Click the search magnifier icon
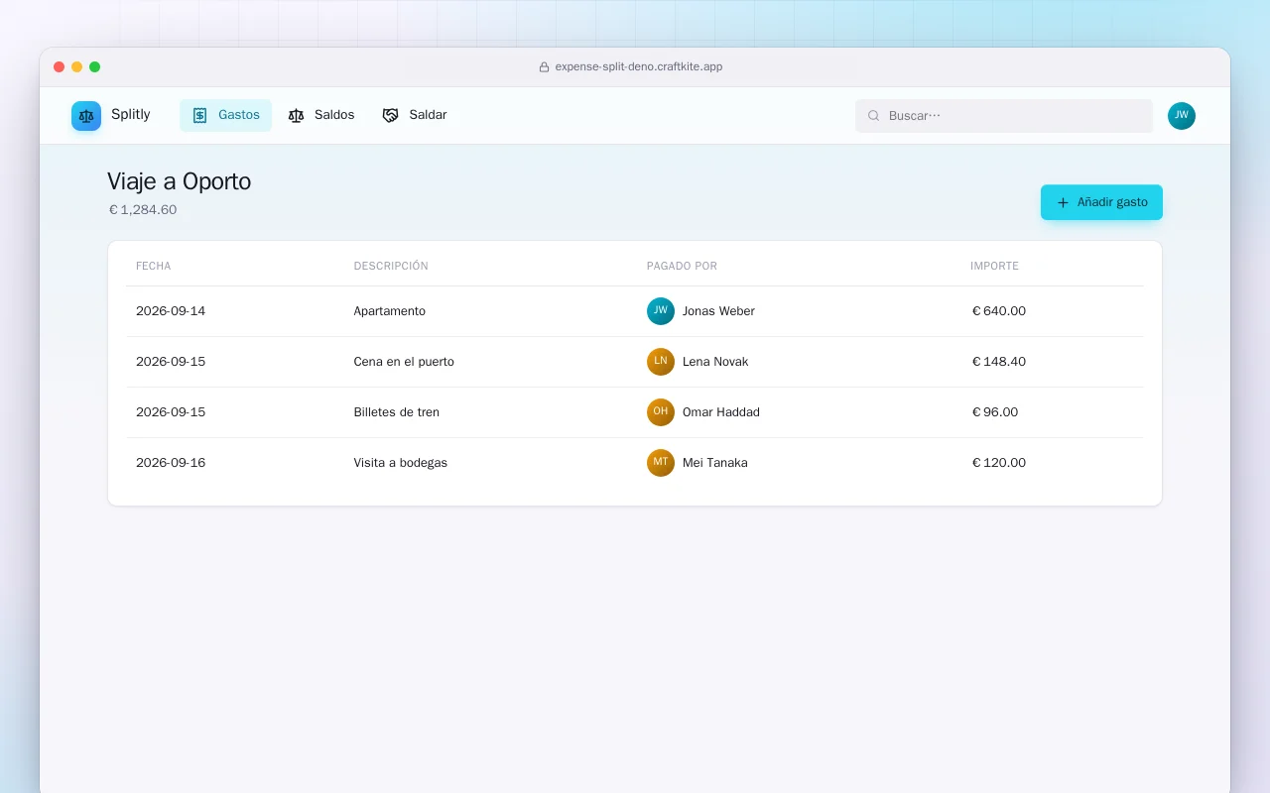 click(873, 116)
